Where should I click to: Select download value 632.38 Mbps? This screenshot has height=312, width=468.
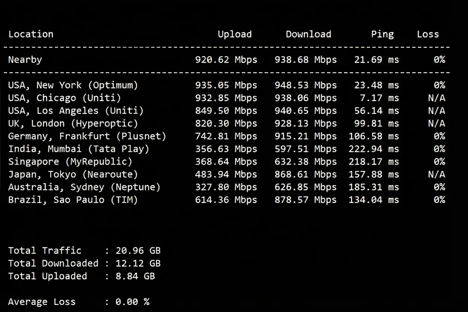(x=306, y=162)
